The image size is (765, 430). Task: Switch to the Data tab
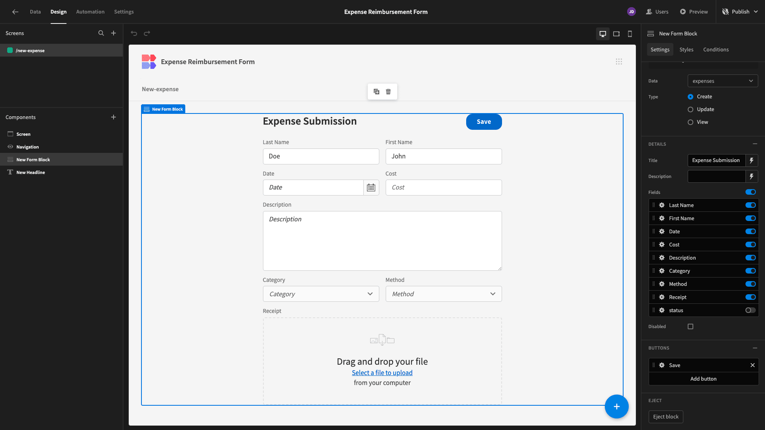[x=35, y=12]
